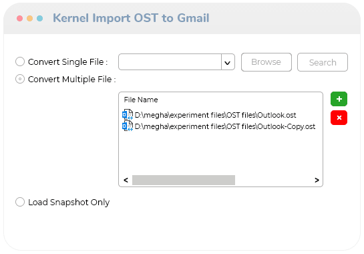The height and width of the screenshot is (254, 364).
Task: Select the Outlook-Copy.ost file path entry
Action: coord(224,126)
